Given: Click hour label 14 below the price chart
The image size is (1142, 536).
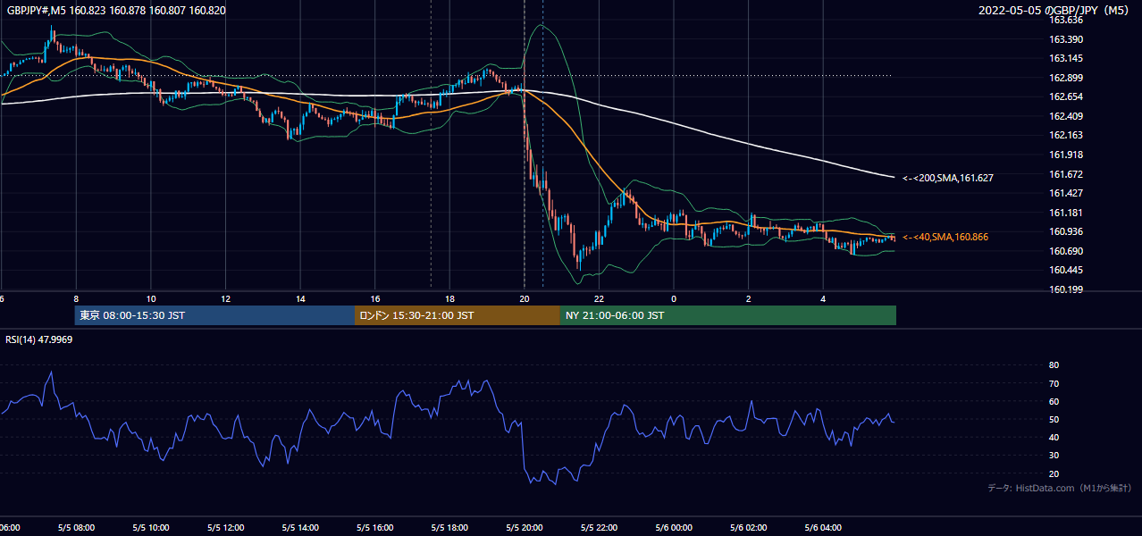Looking at the screenshot, I should [x=300, y=298].
